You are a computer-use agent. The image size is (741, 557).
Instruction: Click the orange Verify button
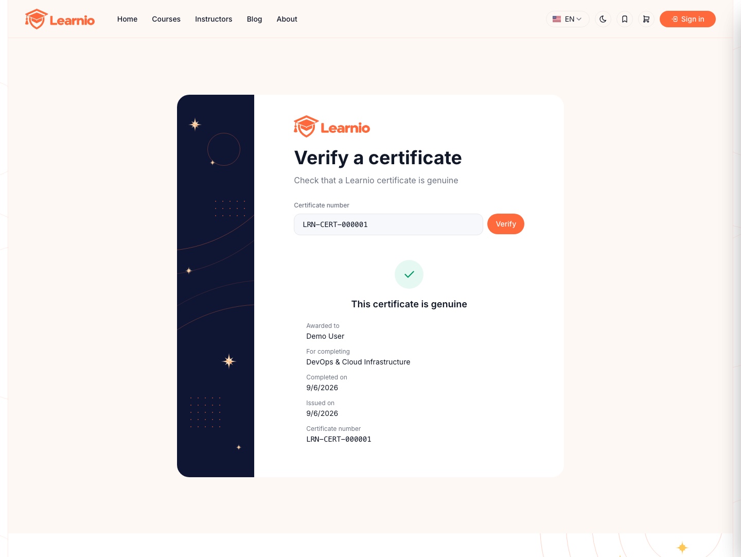click(506, 224)
